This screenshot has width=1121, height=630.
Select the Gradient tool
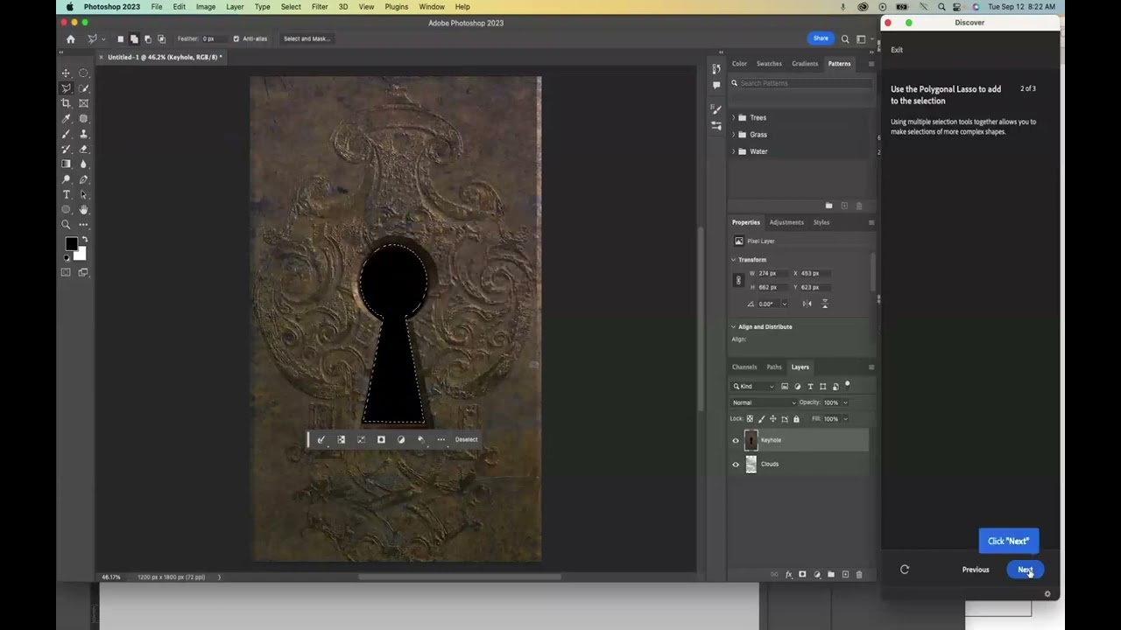(66, 164)
